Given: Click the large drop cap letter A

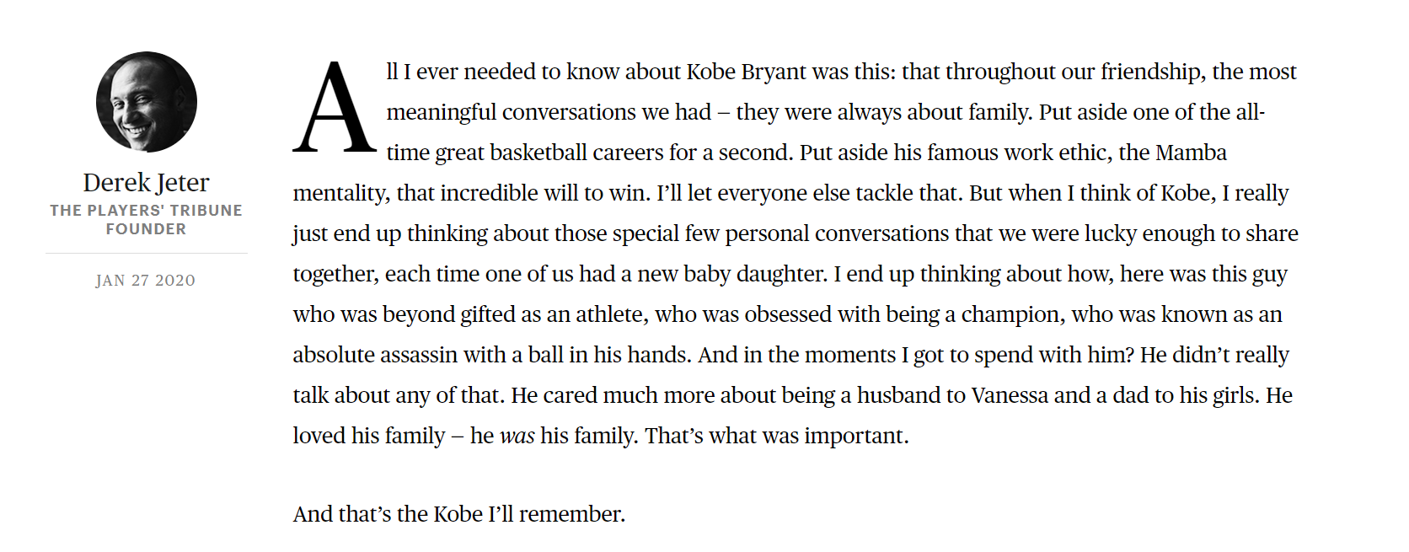Looking at the screenshot, I should [334, 110].
